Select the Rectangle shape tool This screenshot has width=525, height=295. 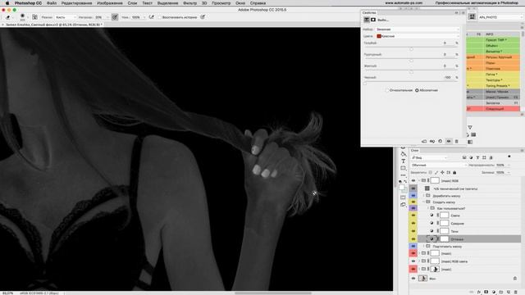pos(404,168)
